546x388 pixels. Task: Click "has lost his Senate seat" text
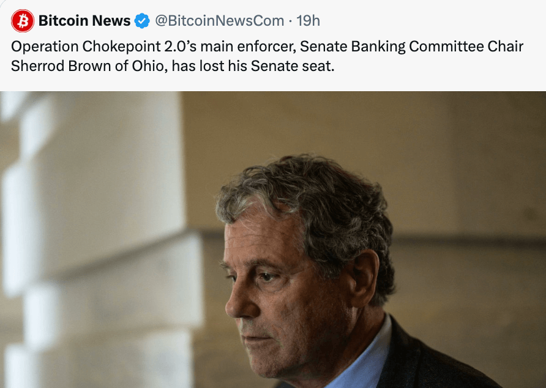pyautogui.click(x=253, y=66)
